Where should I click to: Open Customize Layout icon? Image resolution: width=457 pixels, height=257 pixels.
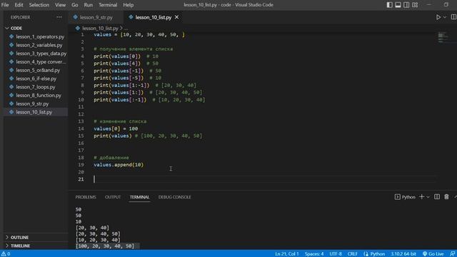415,5
